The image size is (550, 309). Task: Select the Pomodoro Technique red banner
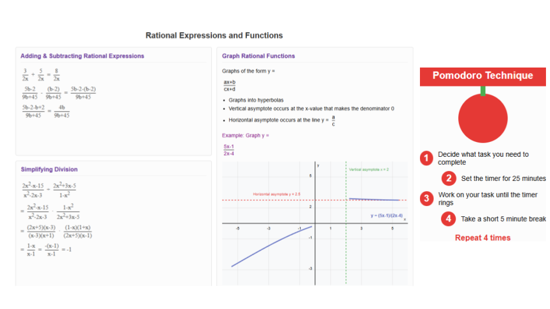pos(482,77)
